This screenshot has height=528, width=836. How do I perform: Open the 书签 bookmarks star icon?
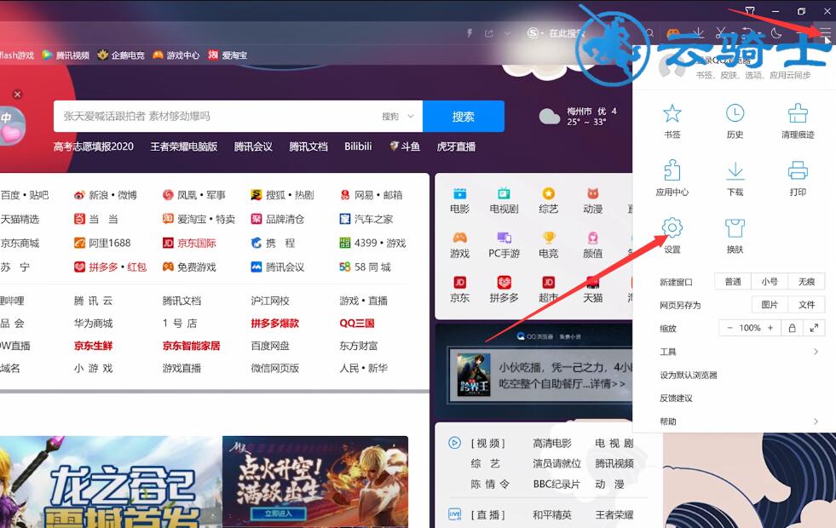[672, 113]
